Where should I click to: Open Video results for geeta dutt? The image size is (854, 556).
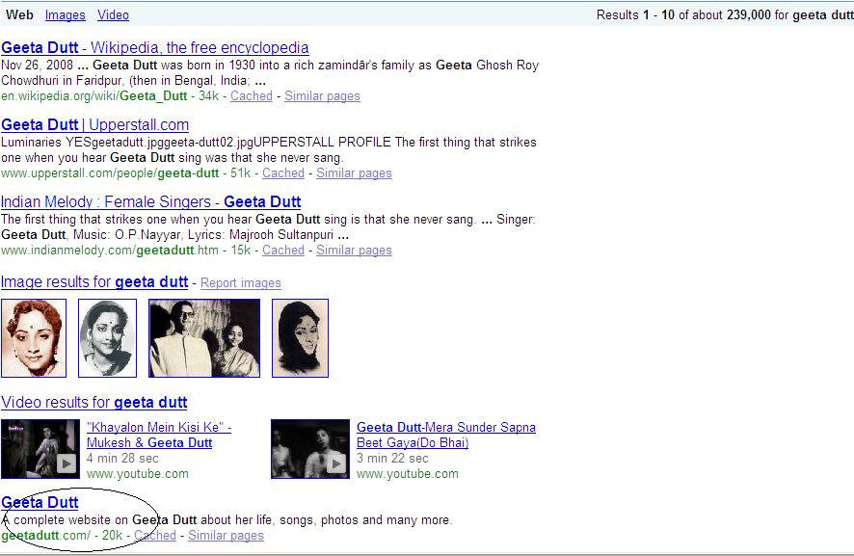[x=94, y=403]
